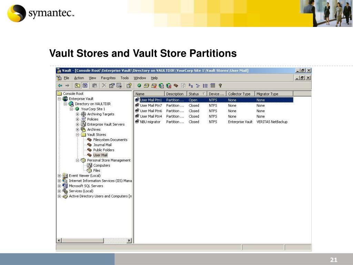Expand the Archiving Targets node
The height and width of the screenshot is (265, 353).
[x=78, y=114]
